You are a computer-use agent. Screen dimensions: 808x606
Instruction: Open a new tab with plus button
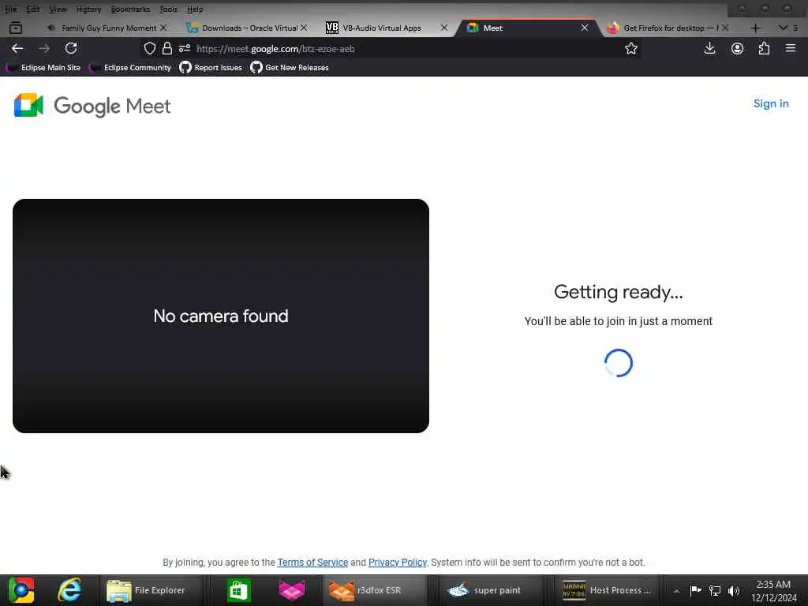pos(755,28)
